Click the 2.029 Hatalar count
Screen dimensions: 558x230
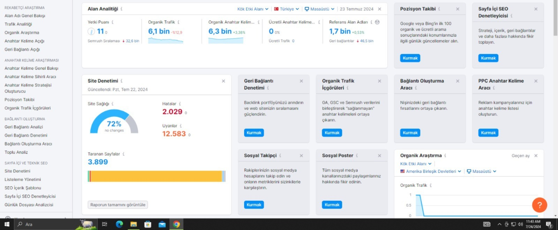(x=172, y=112)
